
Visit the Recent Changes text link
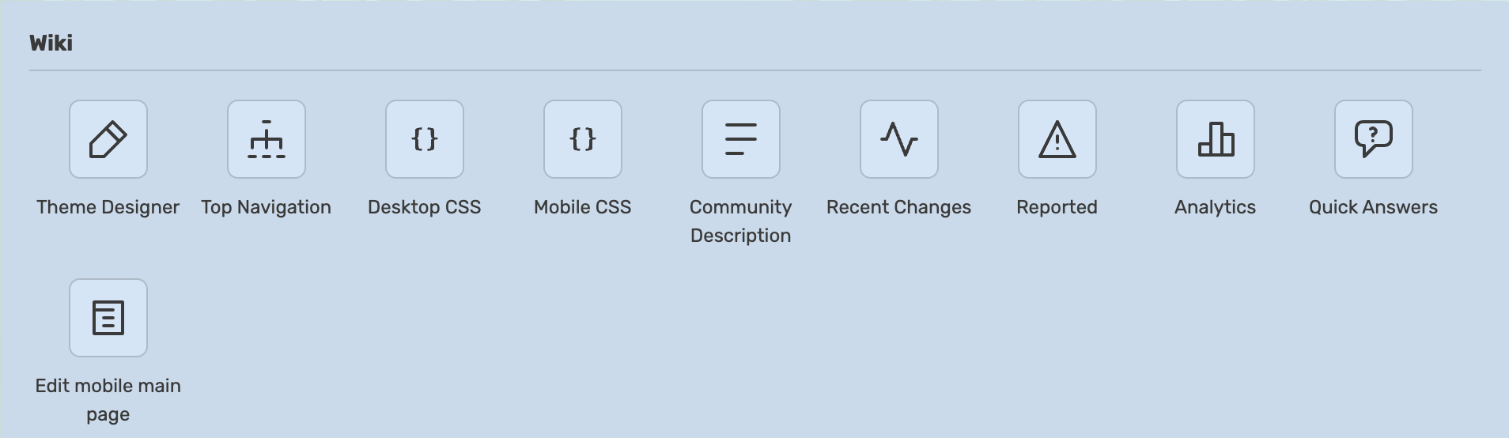[x=899, y=207]
